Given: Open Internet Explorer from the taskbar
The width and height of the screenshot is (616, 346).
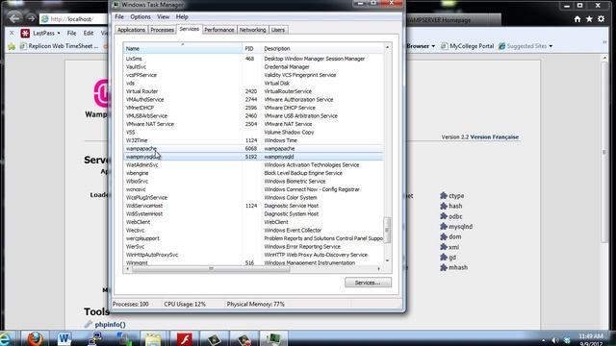Looking at the screenshot, I should (6, 338).
